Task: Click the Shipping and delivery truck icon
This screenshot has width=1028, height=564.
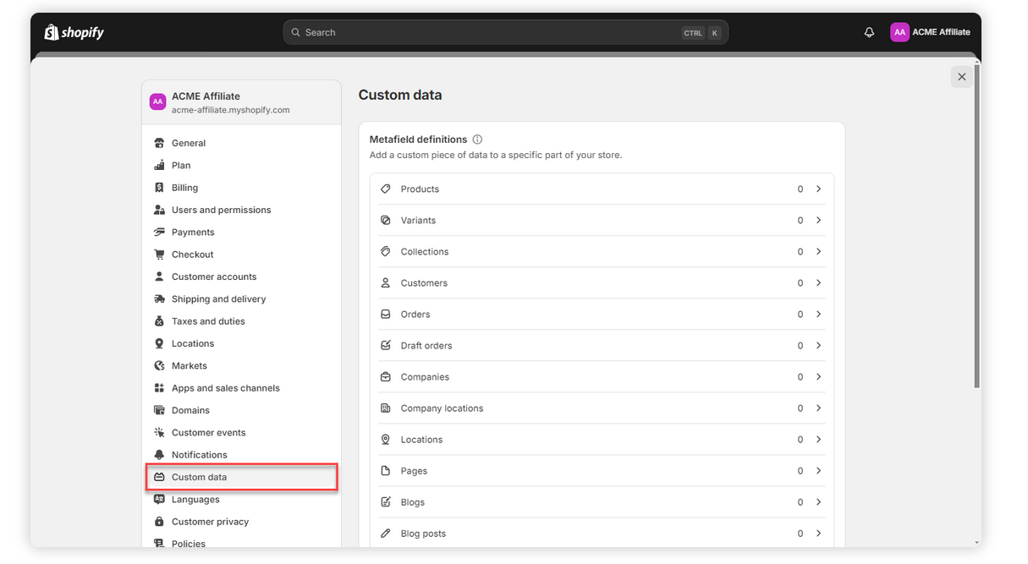Action: (159, 299)
